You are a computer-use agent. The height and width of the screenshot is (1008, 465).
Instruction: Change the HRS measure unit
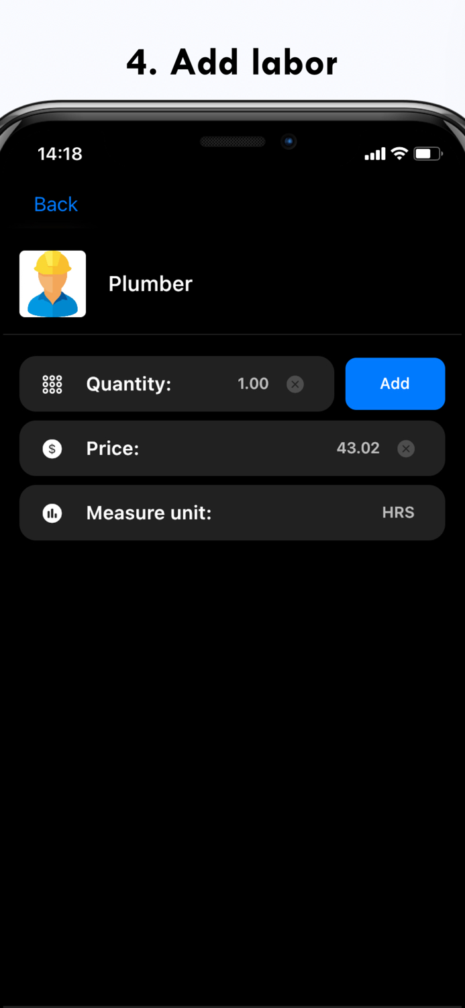[x=398, y=512]
